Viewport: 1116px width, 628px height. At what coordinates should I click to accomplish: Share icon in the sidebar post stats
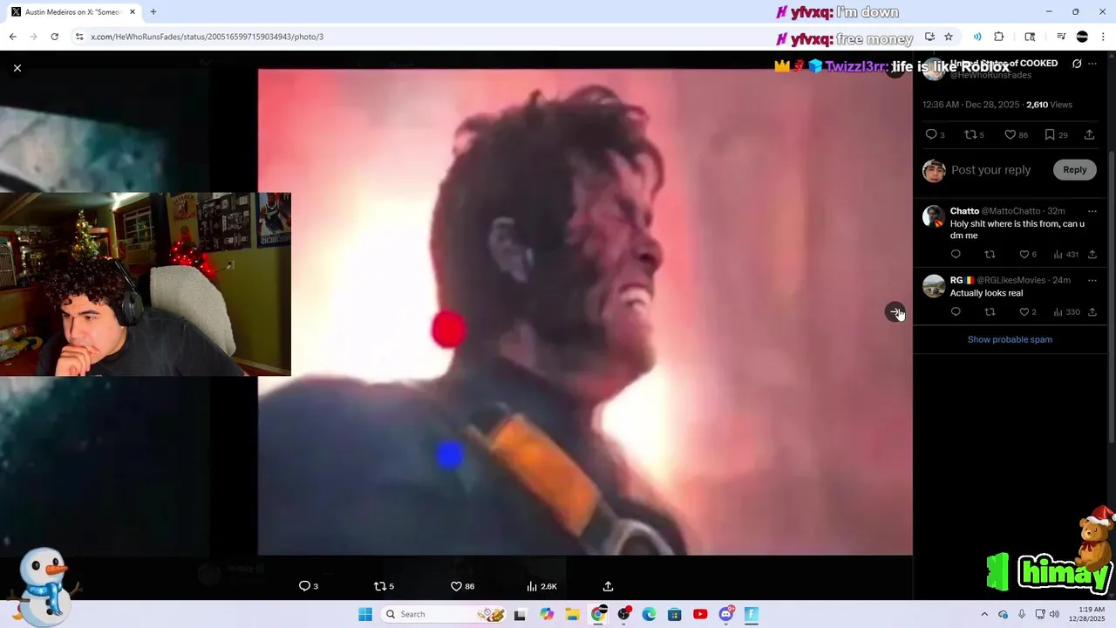tap(1089, 134)
